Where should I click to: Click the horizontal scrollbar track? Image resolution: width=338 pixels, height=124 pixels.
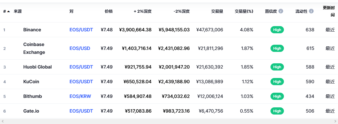[169, 121]
